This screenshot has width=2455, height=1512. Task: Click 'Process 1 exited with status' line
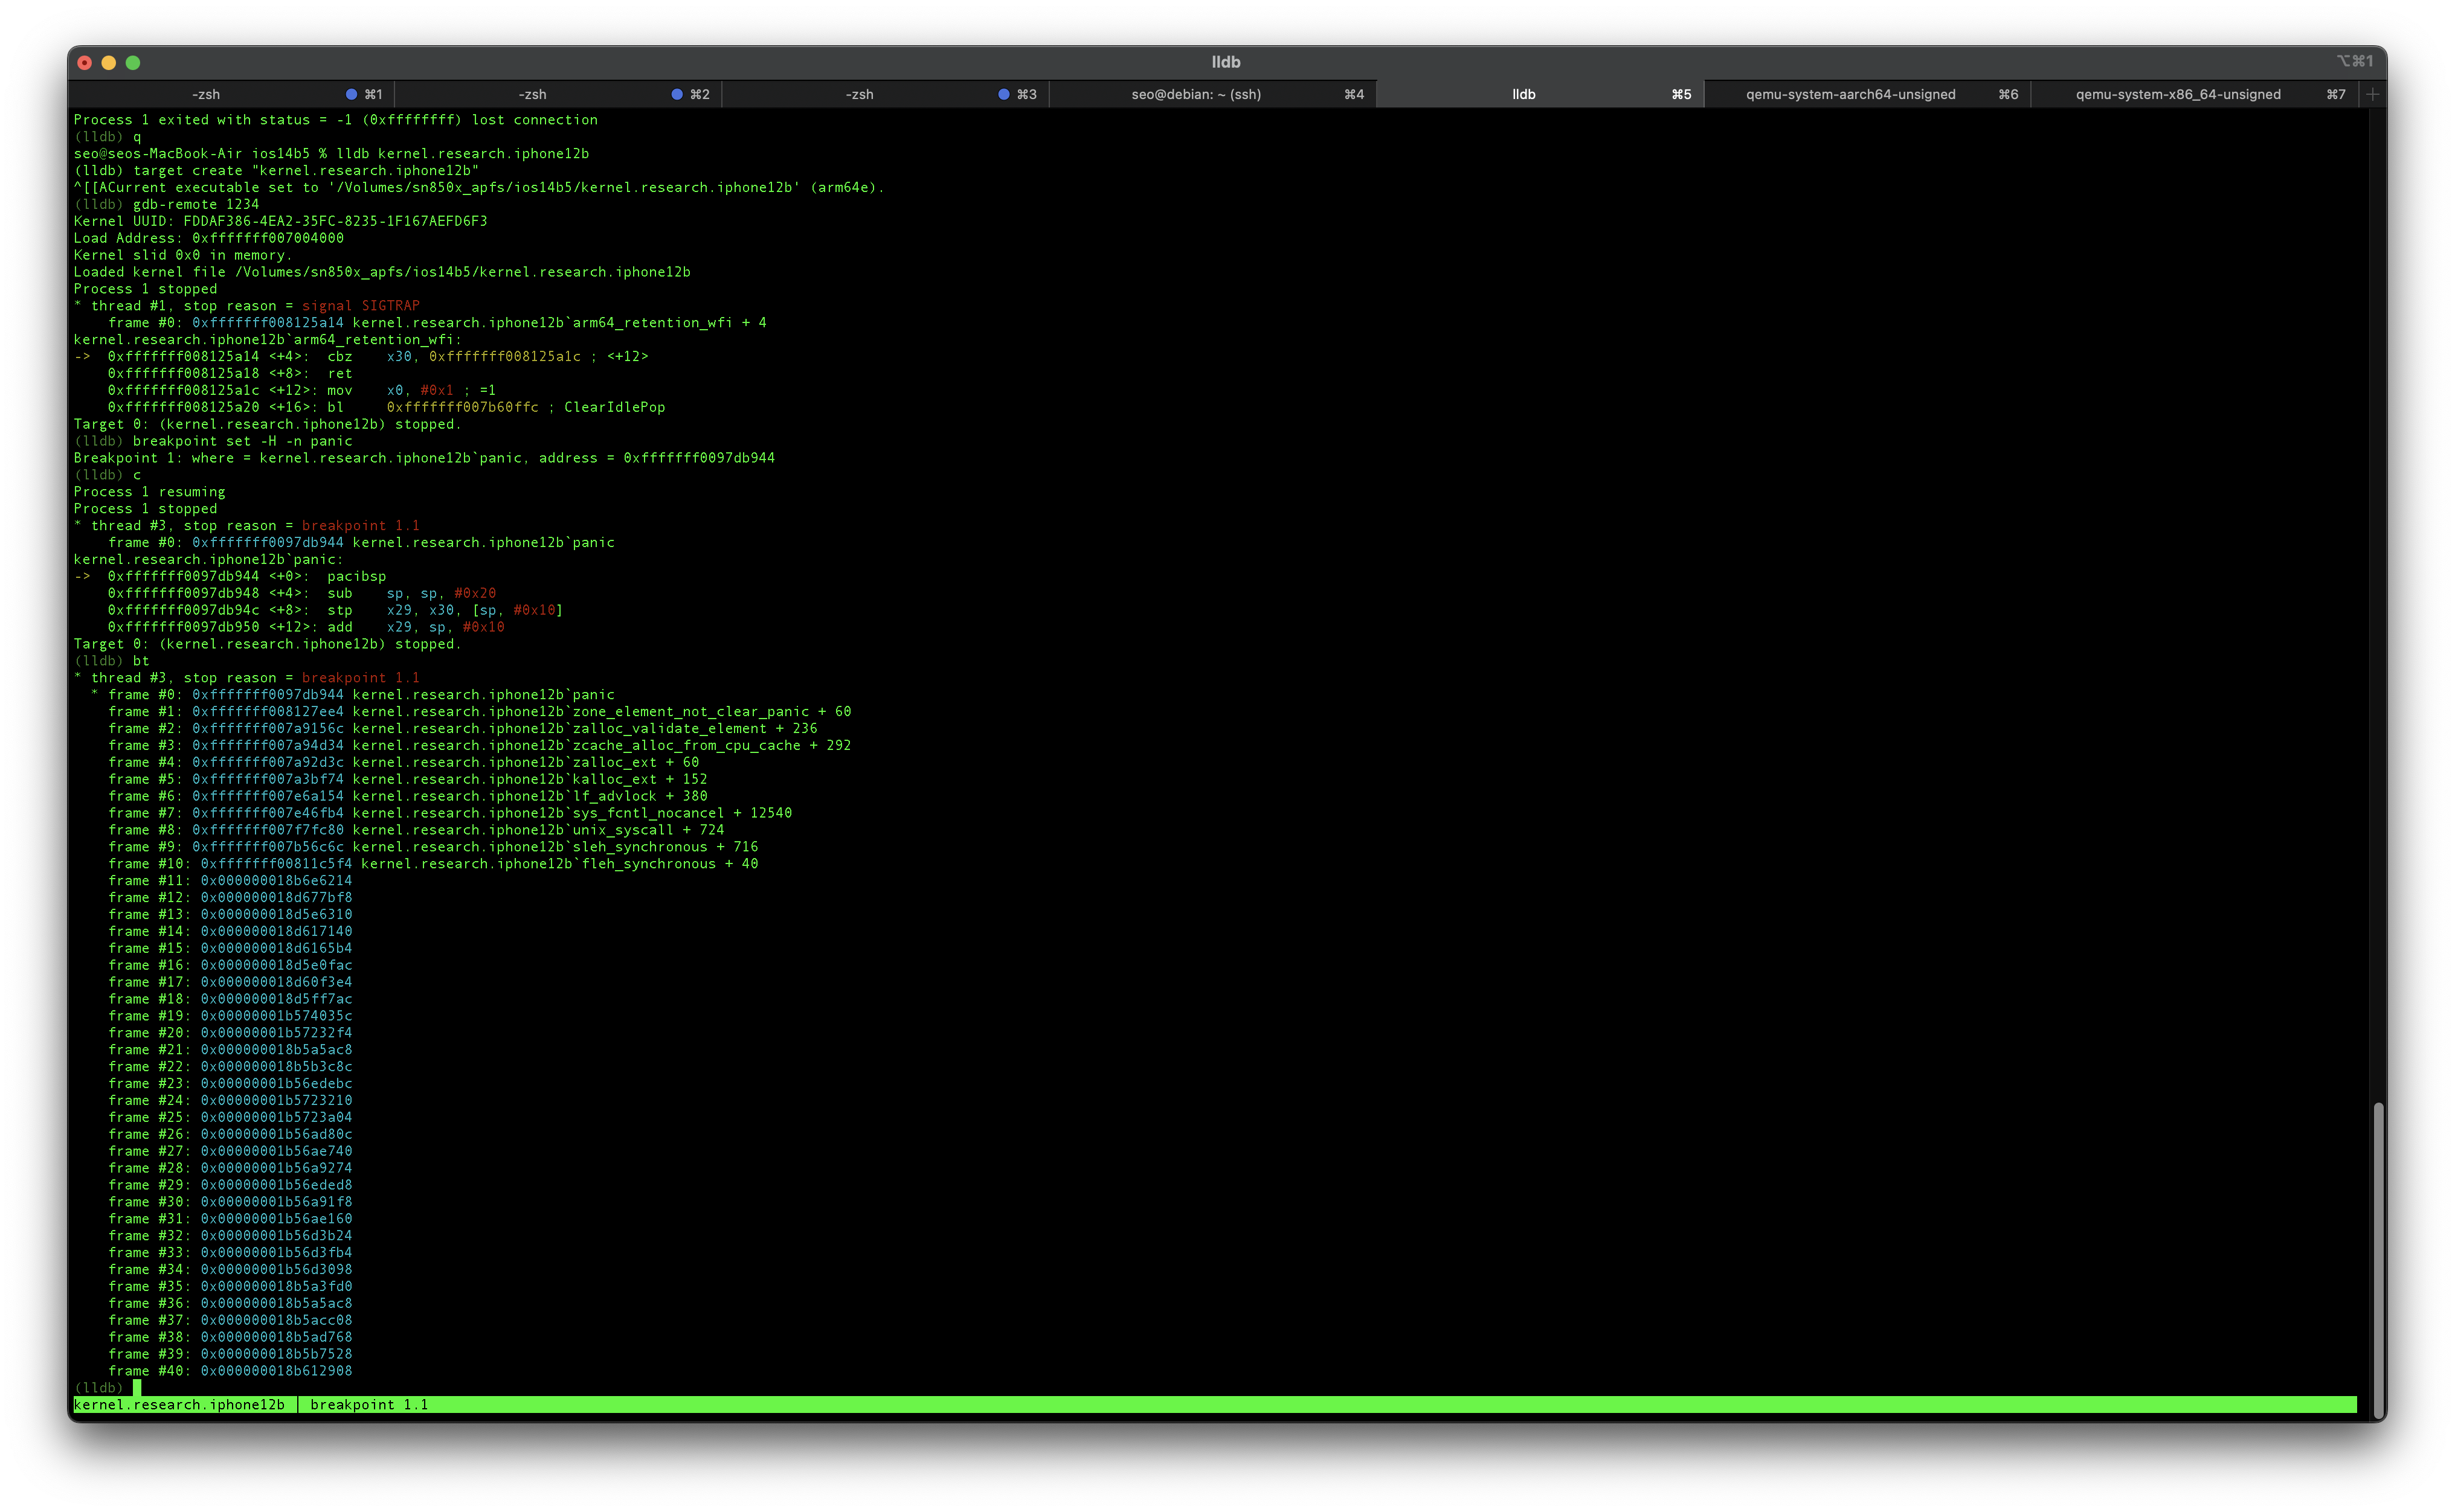tap(335, 120)
